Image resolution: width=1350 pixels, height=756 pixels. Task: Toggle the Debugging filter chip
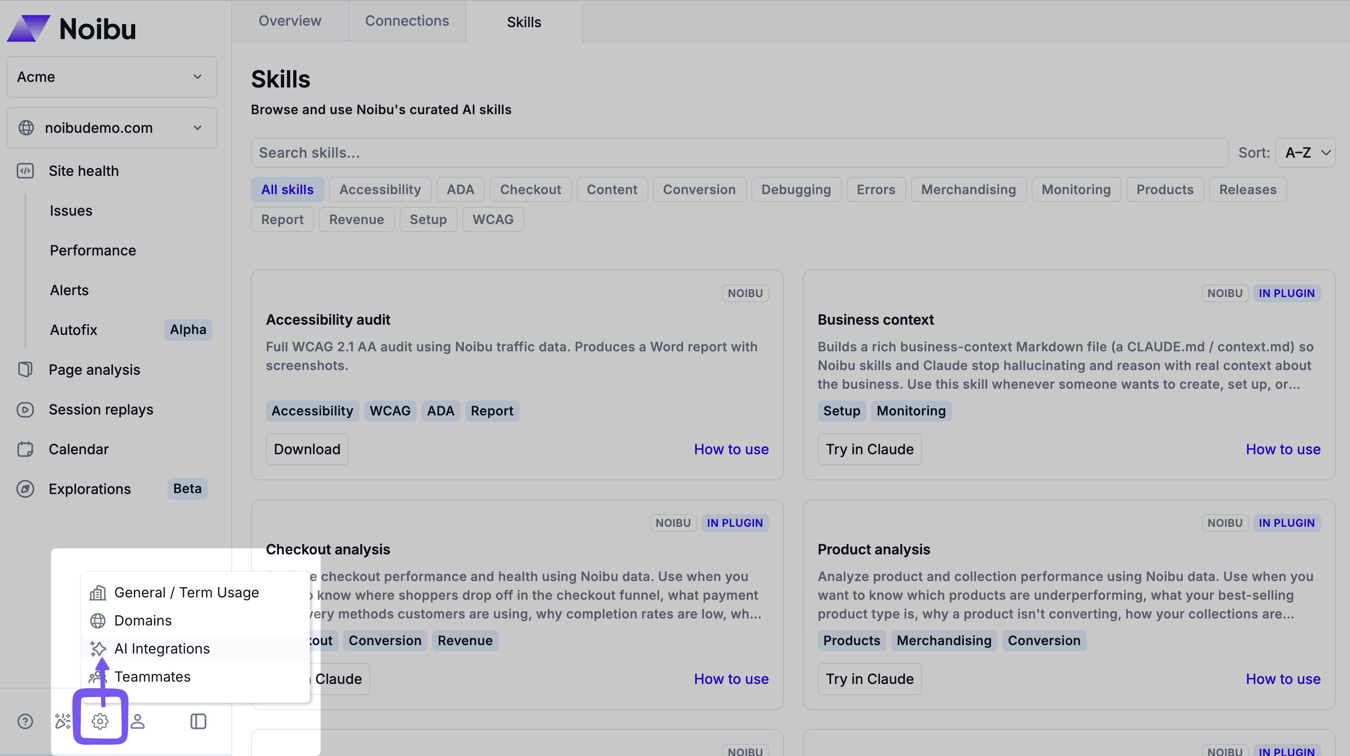pos(796,189)
